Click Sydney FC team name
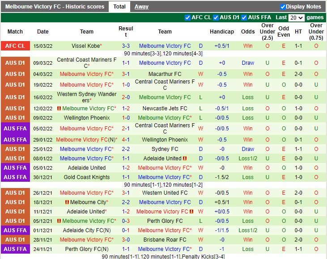This screenshot has width=327, height=259. [165, 149]
